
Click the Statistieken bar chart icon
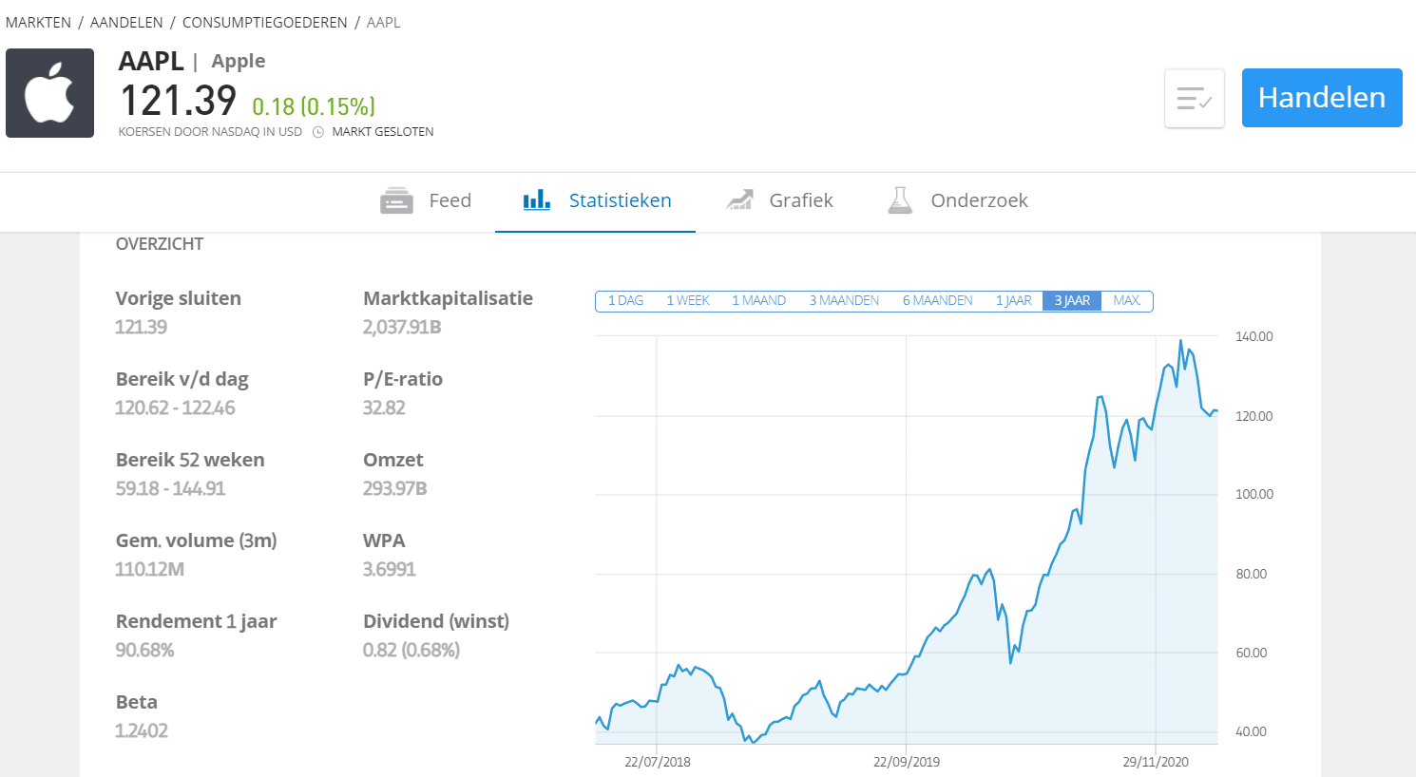pyautogui.click(x=537, y=199)
